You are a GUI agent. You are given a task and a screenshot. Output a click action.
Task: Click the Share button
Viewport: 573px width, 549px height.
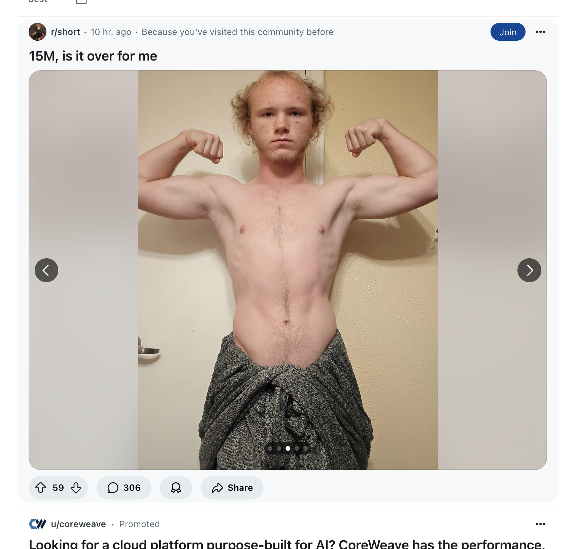(232, 487)
